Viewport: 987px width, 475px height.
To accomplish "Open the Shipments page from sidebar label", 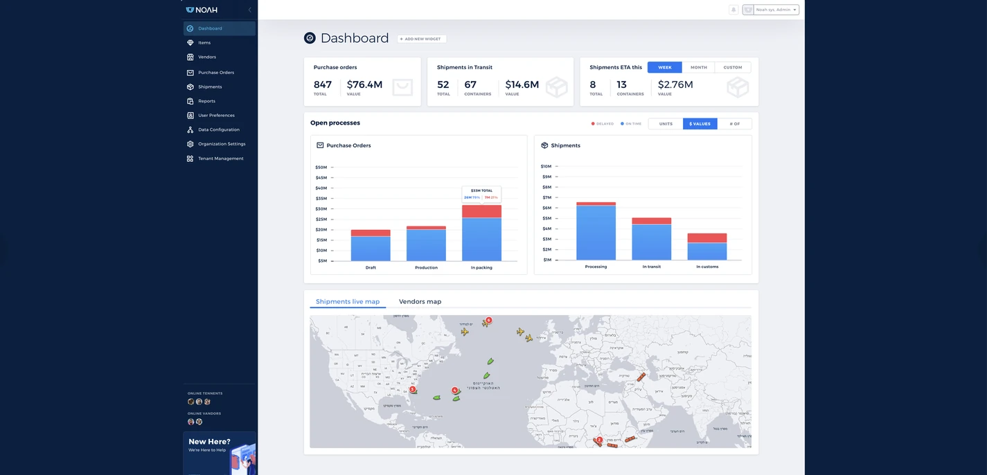I will 210,87.
